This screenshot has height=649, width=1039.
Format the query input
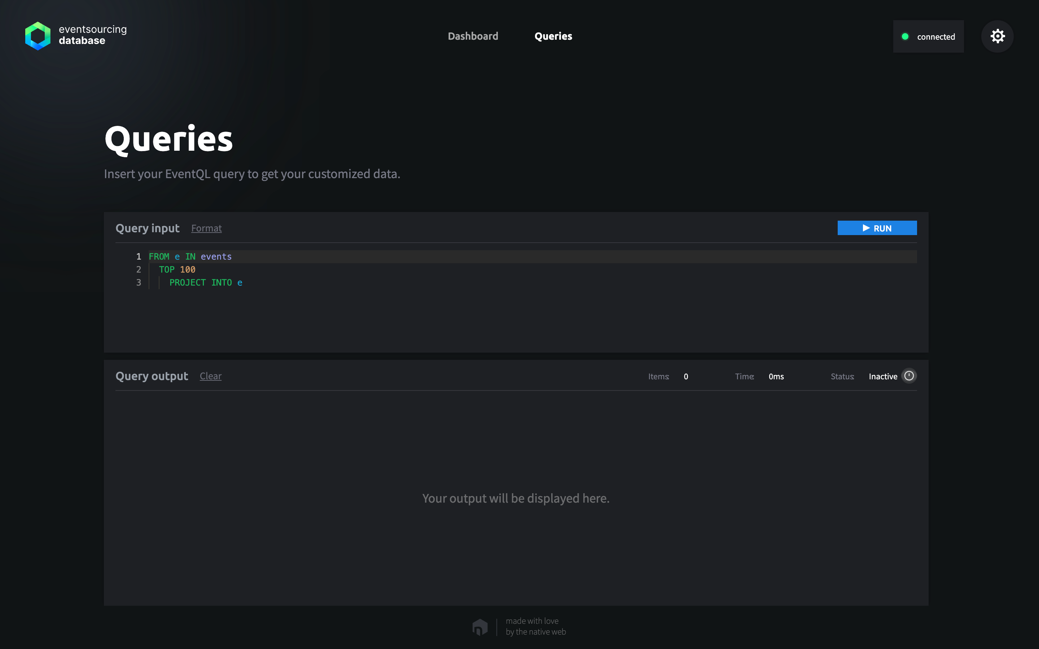click(x=206, y=228)
